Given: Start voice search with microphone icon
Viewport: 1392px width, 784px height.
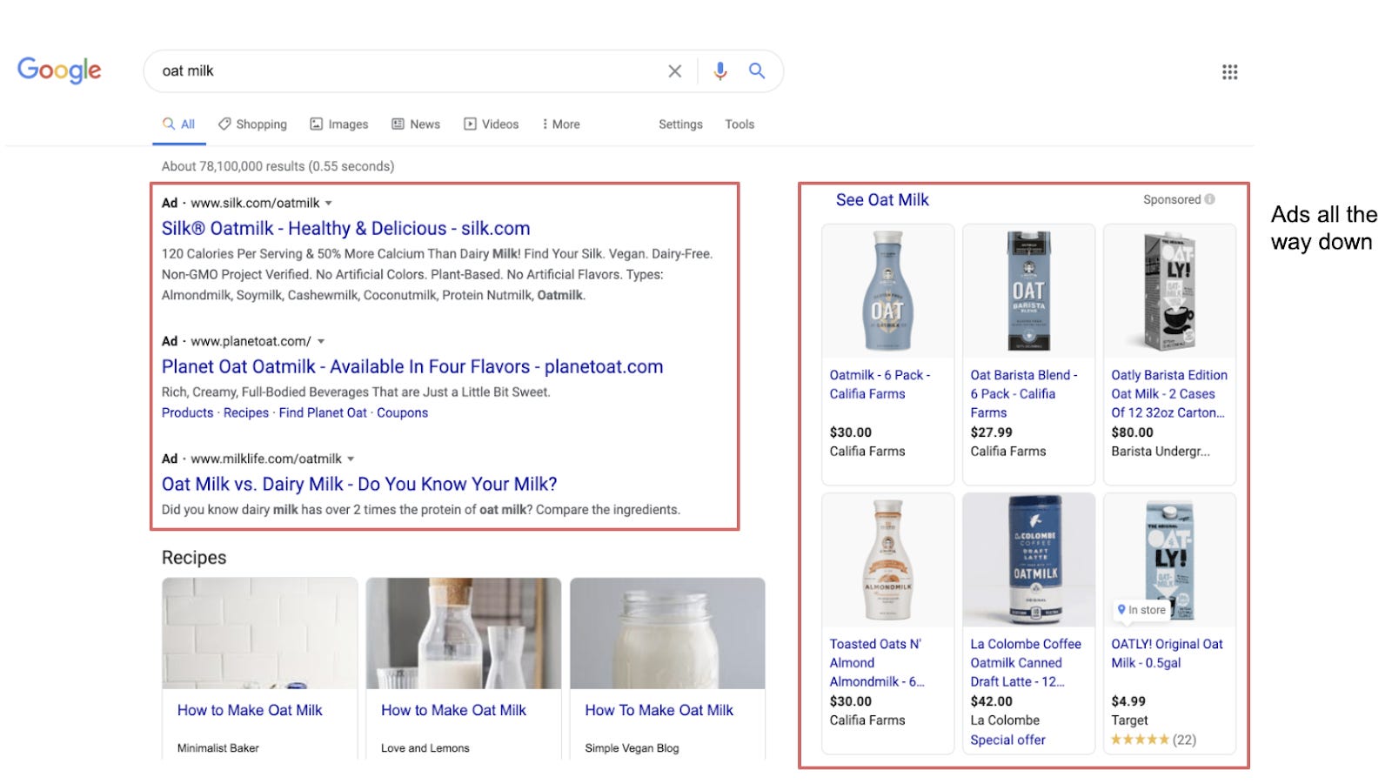Looking at the screenshot, I should 719,71.
